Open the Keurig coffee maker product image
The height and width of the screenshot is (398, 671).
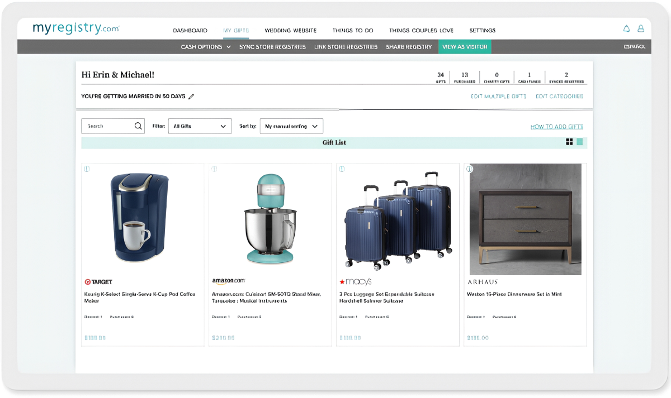[x=139, y=218]
